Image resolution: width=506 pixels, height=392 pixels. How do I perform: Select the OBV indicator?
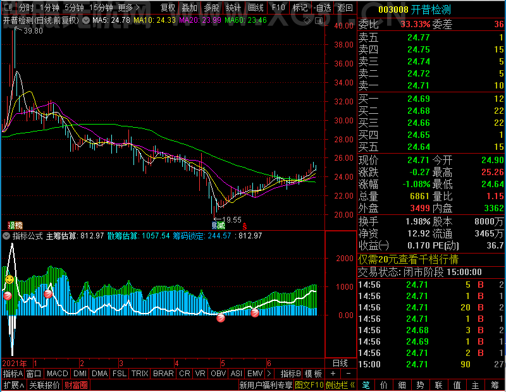coord(218,374)
